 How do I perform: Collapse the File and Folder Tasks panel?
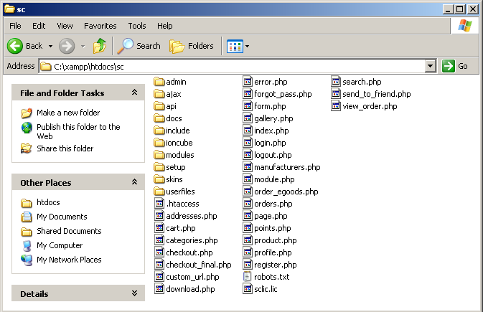pyautogui.click(x=134, y=93)
